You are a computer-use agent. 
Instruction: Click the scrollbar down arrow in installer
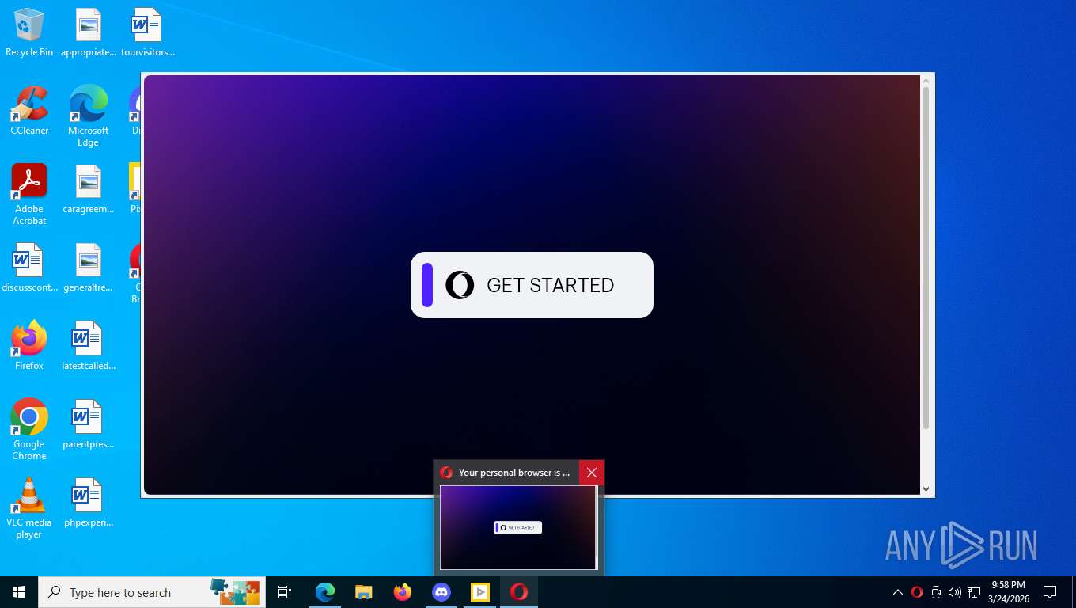coord(926,489)
